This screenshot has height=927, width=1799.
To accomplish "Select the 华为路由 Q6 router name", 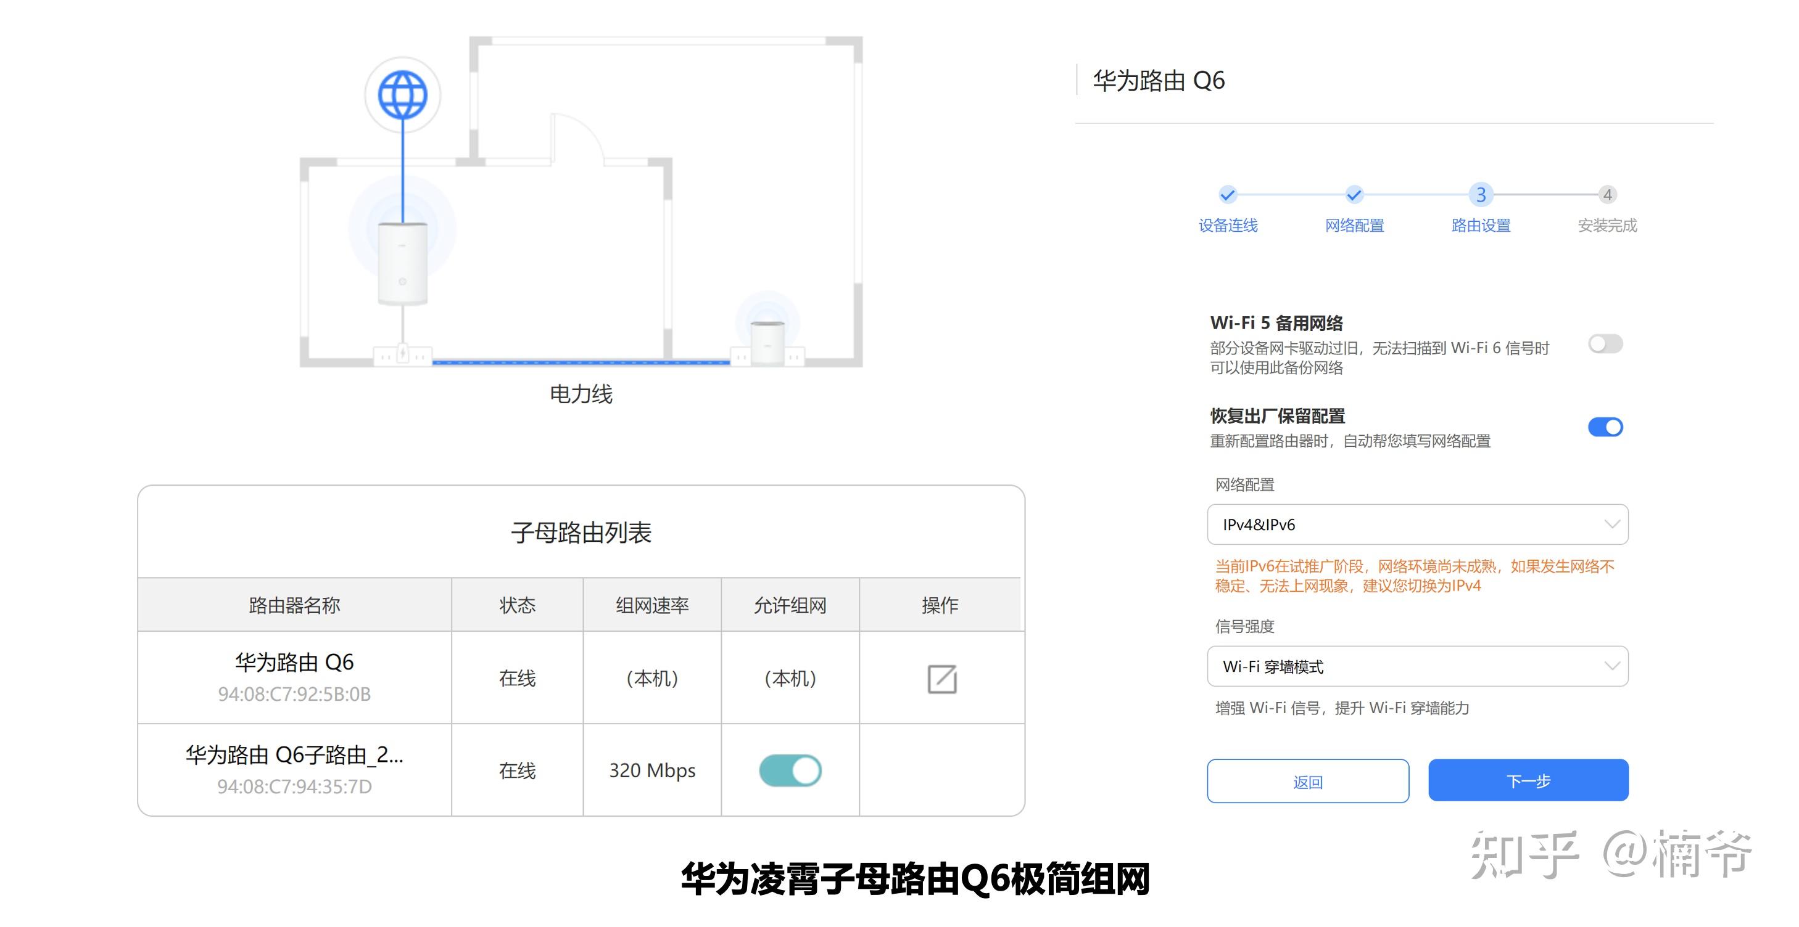I will pos(294,661).
